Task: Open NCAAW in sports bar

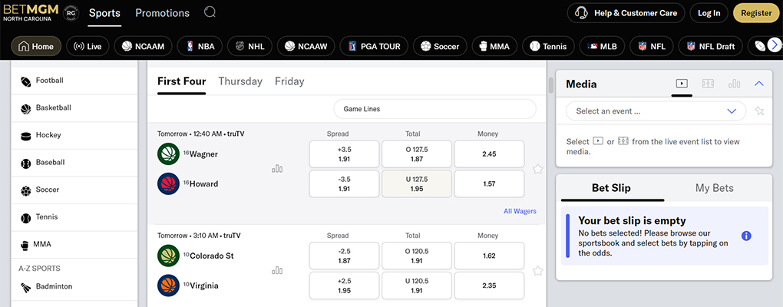Action: (306, 46)
